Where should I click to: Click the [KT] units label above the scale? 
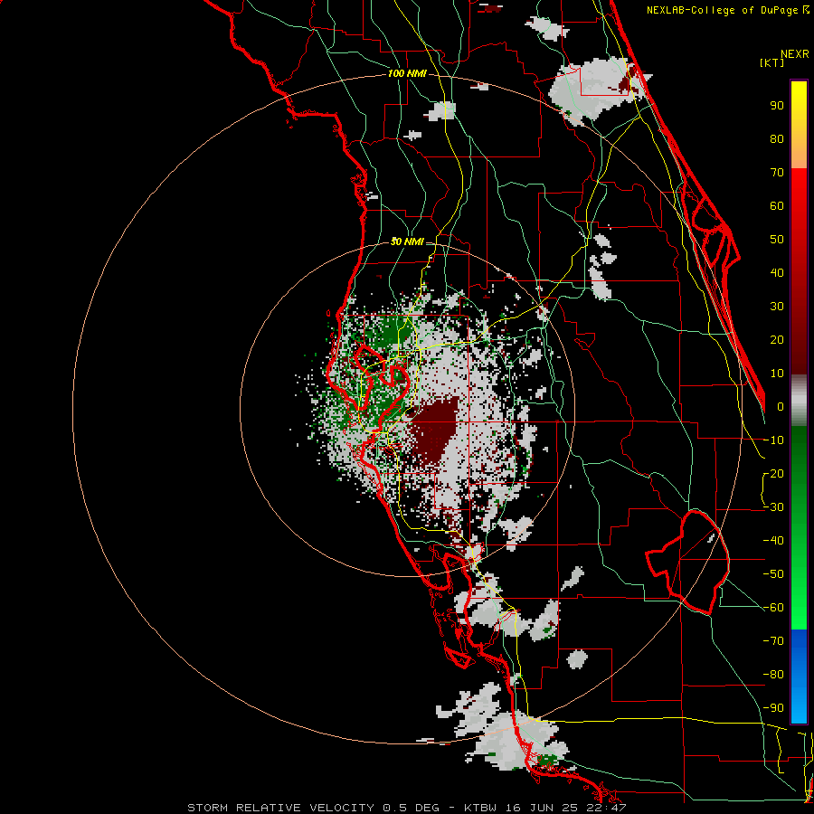[771, 62]
